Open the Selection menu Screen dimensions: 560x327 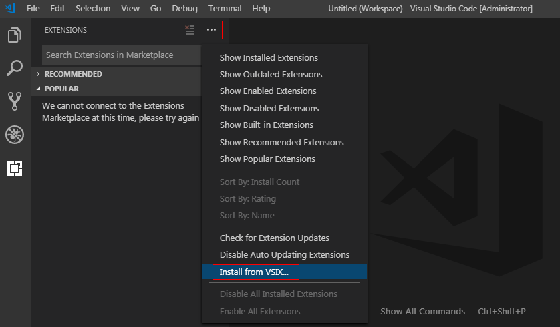coord(93,8)
